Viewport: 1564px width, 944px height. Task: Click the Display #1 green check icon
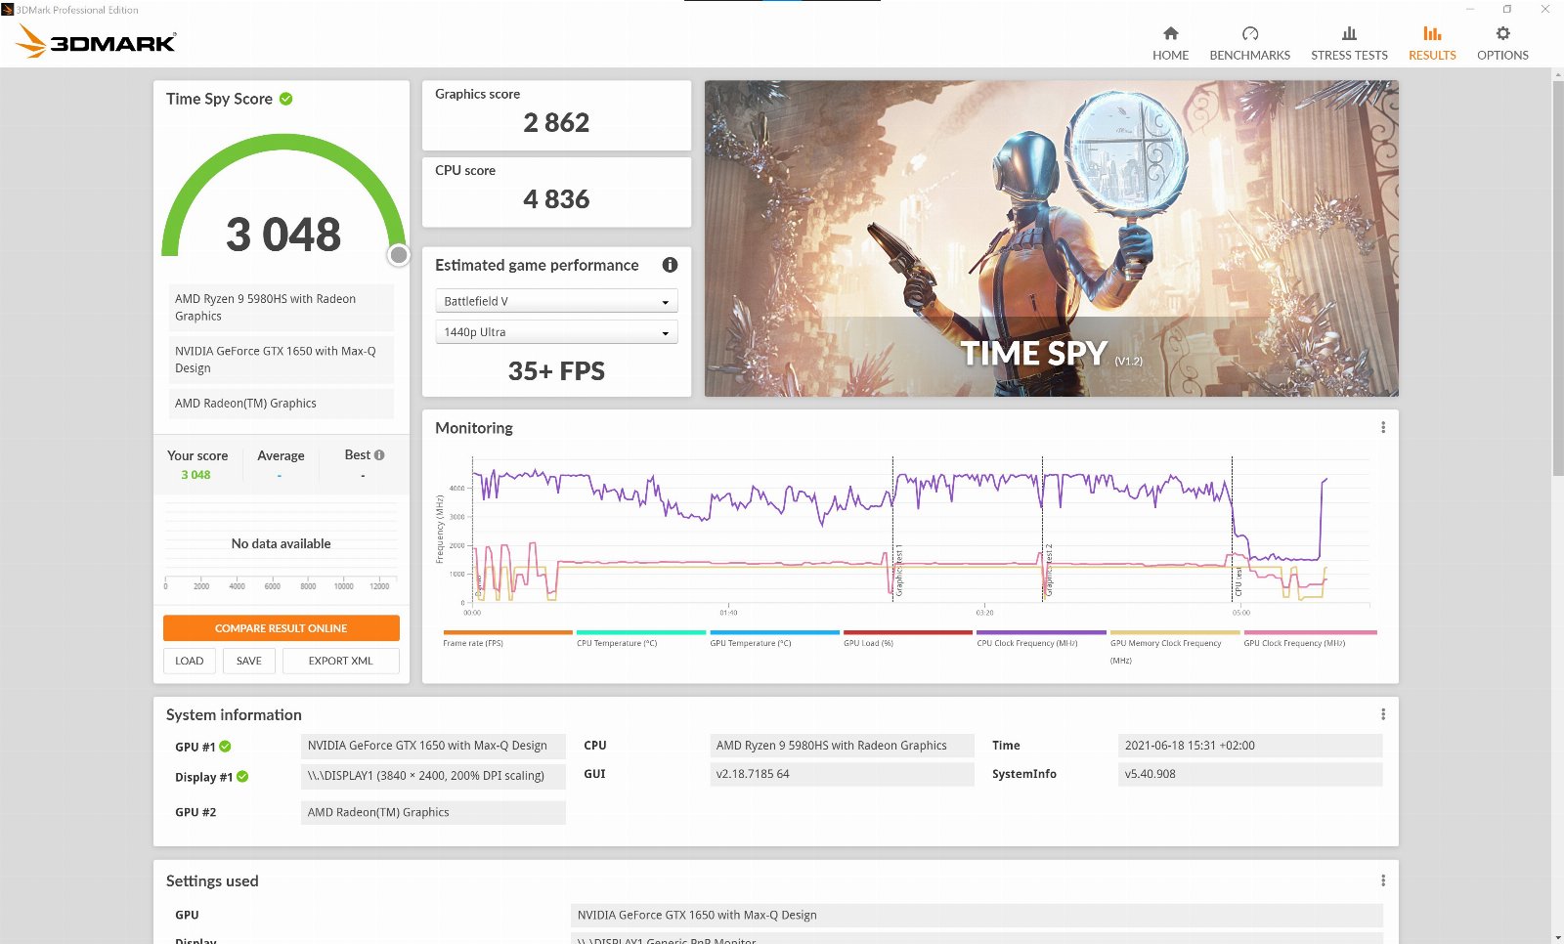pos(242,777)
